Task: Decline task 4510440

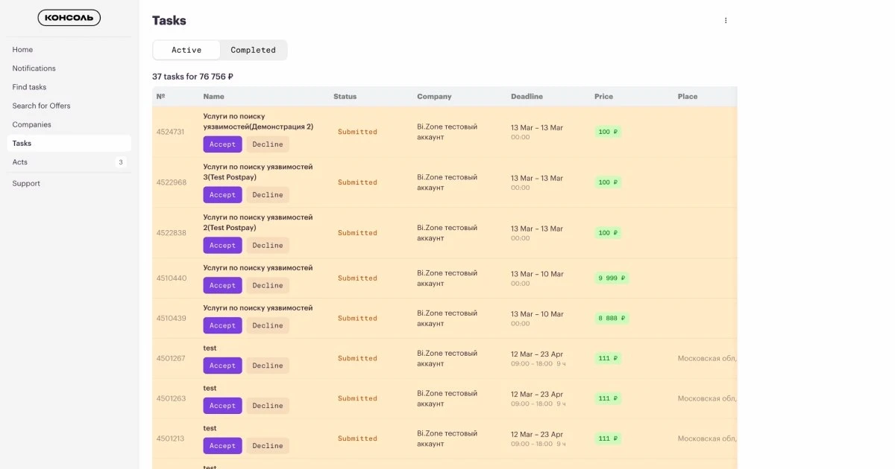Action: point(268,286)
